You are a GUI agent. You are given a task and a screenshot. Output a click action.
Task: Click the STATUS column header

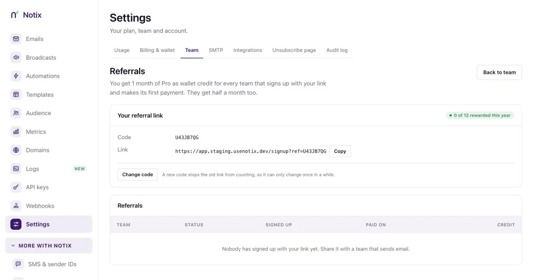point(194,225)
